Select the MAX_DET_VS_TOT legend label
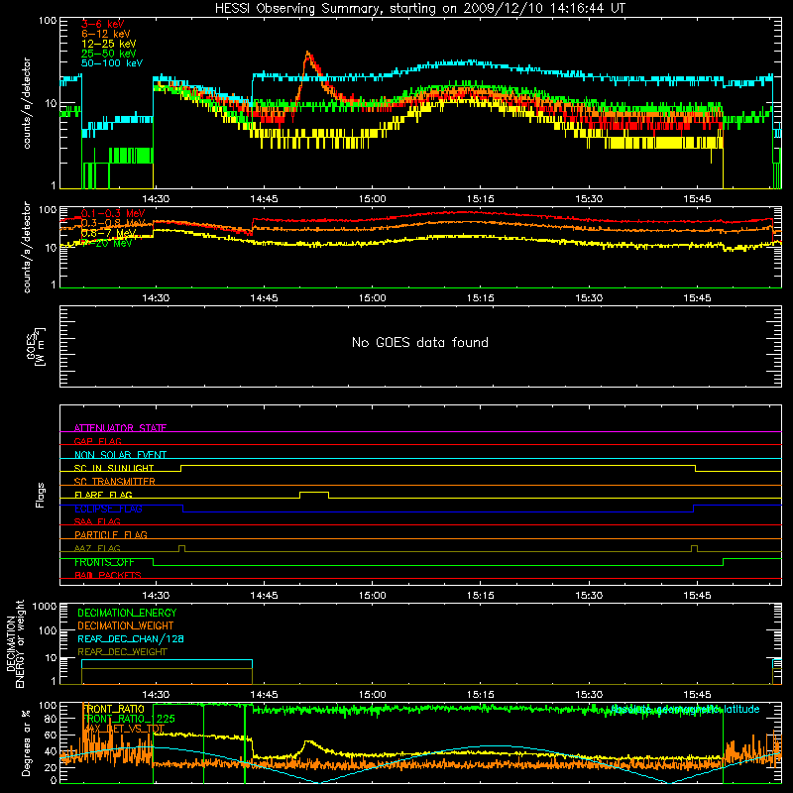Image resolution: width=793 pixels, height=793 pixels. click(x=123, y=729)
